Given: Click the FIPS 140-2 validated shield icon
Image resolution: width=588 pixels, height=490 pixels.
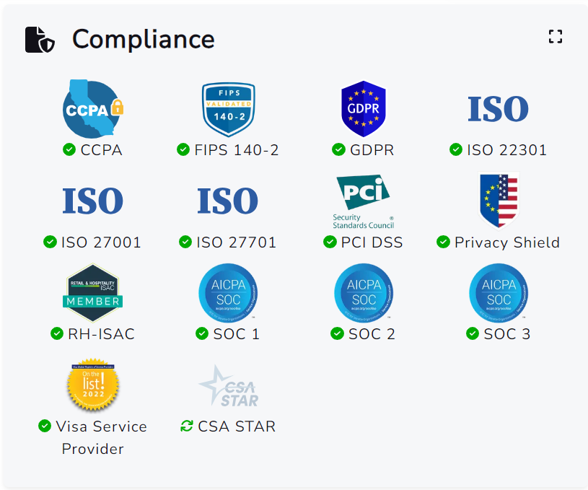Looking at the screenshot, I should [x=228, y=109].
